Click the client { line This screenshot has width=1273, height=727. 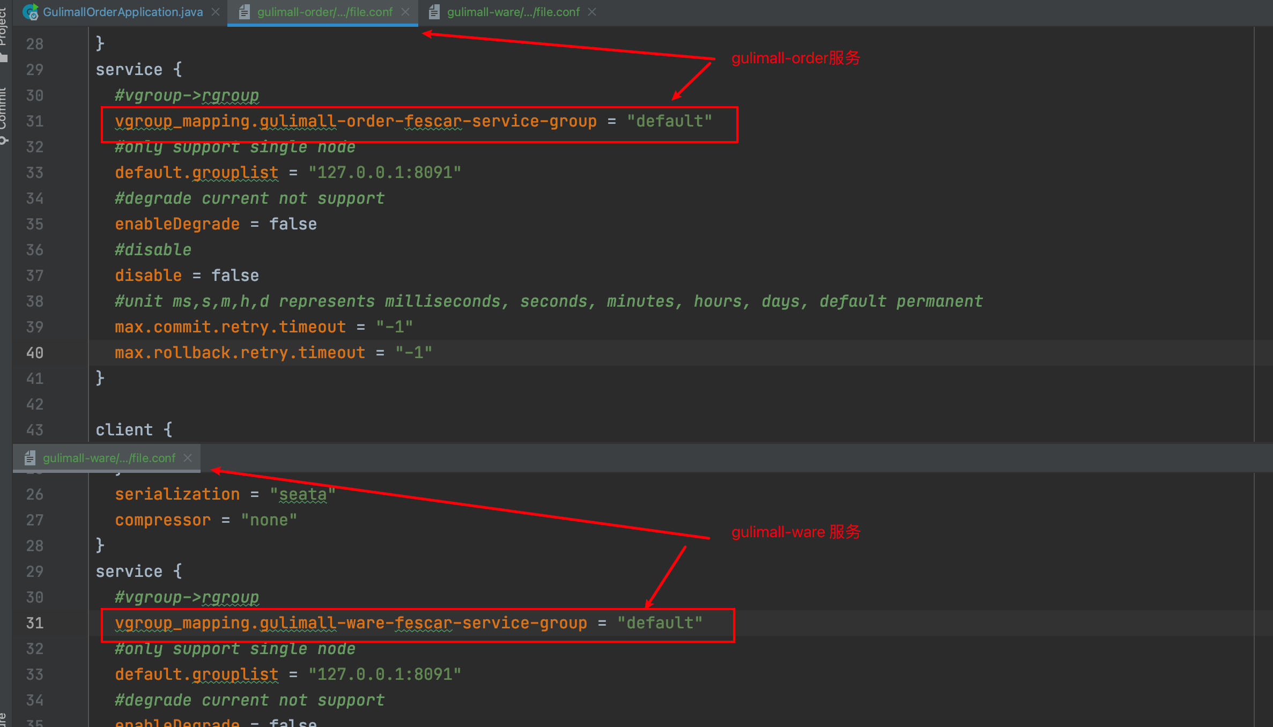tap(134, 430)
